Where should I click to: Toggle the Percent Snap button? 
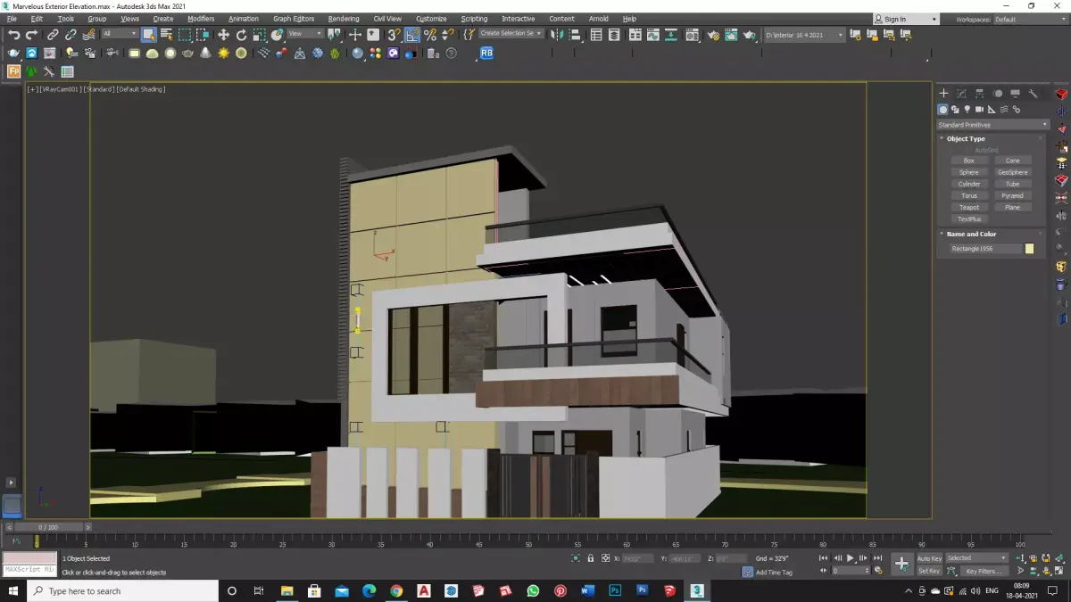(430, 35)
